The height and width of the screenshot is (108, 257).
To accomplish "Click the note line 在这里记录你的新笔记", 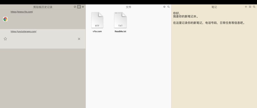I will click(209, 23).
